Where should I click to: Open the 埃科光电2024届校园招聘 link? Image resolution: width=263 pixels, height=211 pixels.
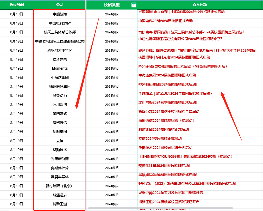[174, 57]
